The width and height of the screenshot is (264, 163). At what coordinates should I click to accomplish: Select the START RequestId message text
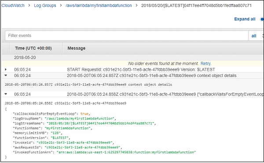(141, 69)
